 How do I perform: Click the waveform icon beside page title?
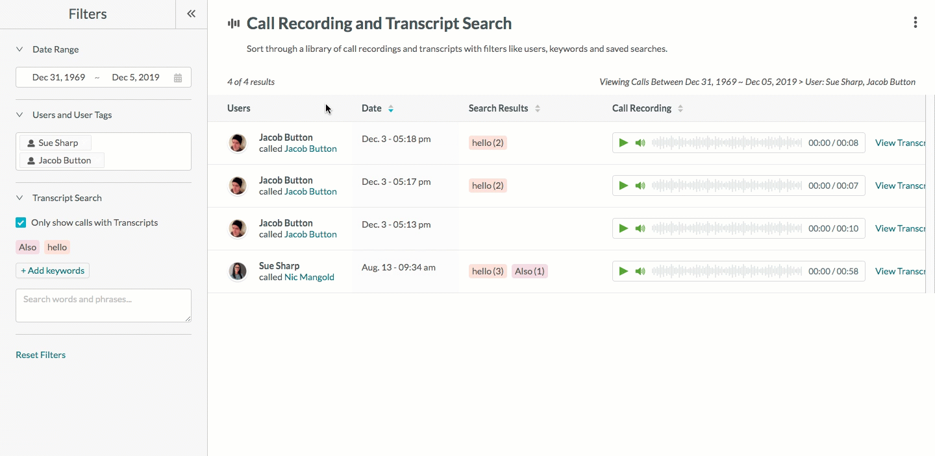[234, 23]
